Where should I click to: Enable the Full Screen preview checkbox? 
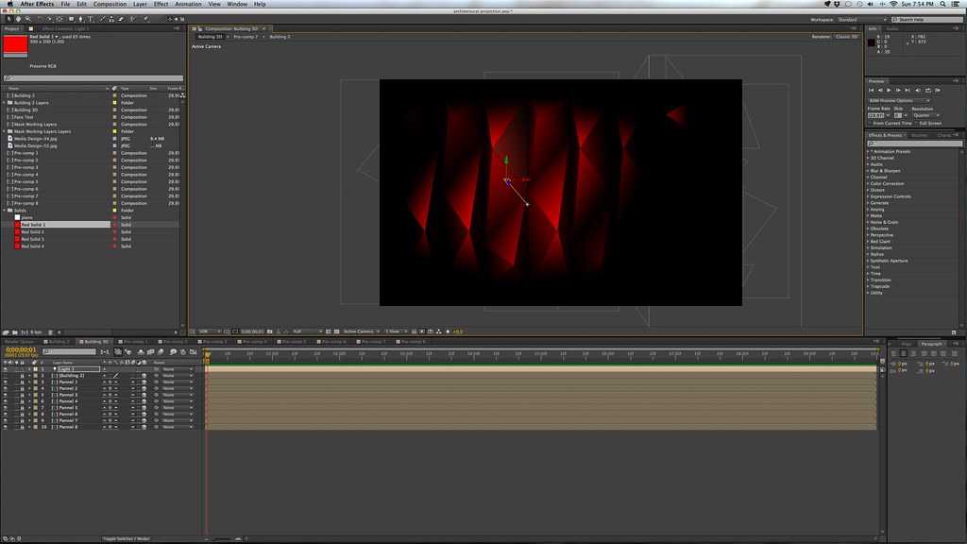(916, 123)
